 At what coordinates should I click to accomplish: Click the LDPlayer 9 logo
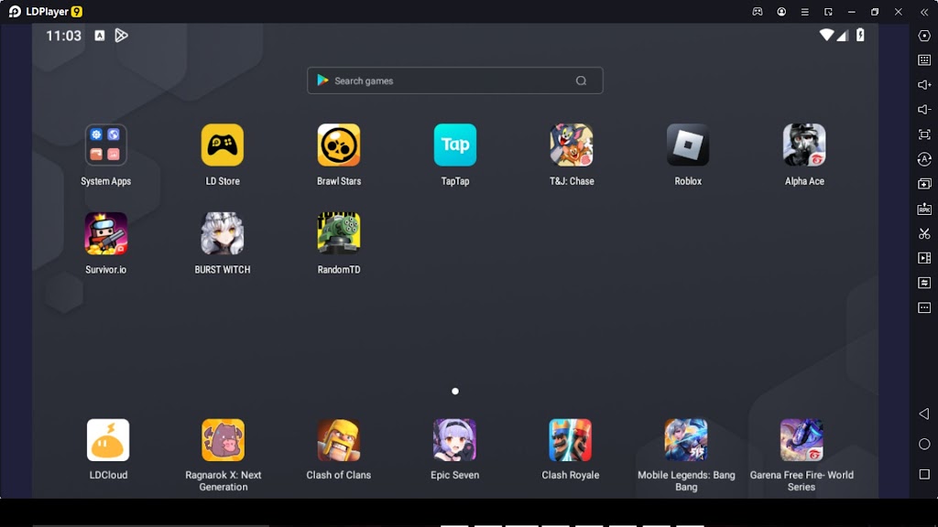(x=45, y=11)
